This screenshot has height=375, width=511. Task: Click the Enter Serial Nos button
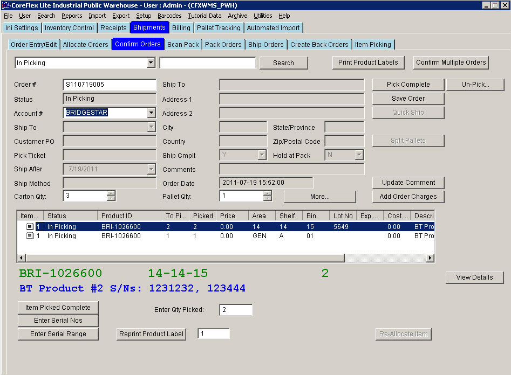pos(58,321)
